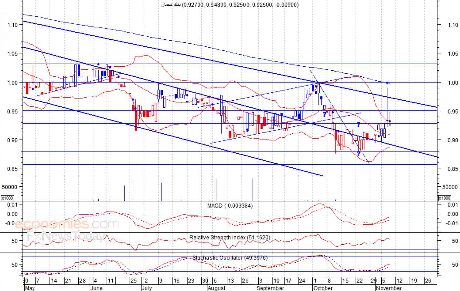
Task: Select the August month label on time axis
Action: pyautogui.click(x=217, y=288)
